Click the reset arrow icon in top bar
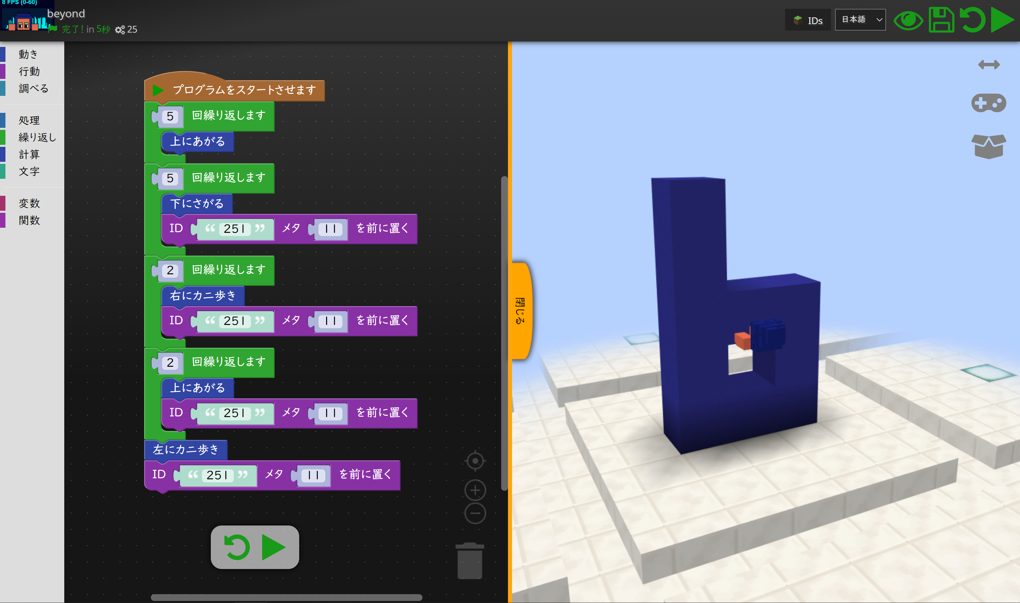 972,19
